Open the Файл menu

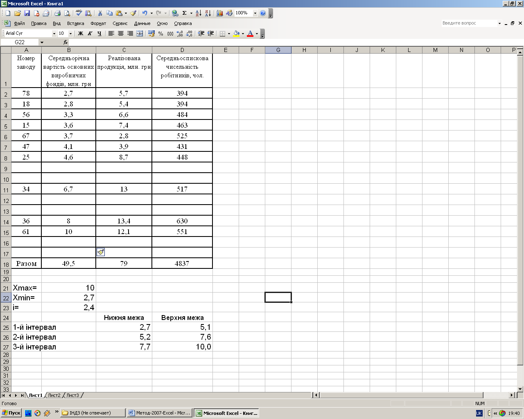tap(19, 23)
